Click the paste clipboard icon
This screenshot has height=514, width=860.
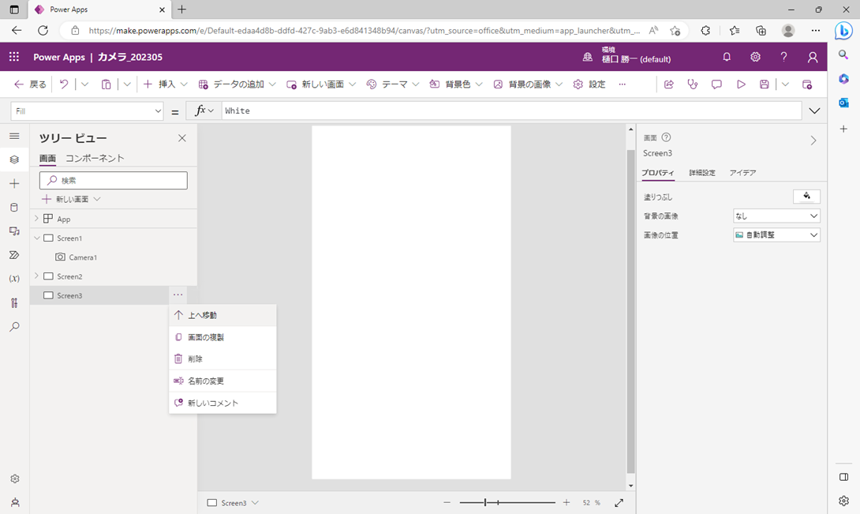(106, 84)
